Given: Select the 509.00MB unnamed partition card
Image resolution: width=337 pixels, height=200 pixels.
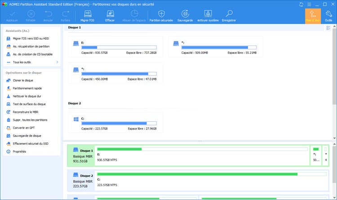Looking at the screenshot, I should (x=215, y=47).
